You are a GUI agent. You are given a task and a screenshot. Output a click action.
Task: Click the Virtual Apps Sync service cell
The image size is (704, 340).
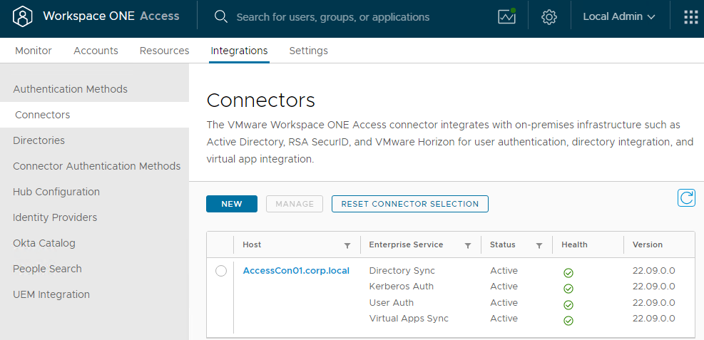[x=409, y=319]
